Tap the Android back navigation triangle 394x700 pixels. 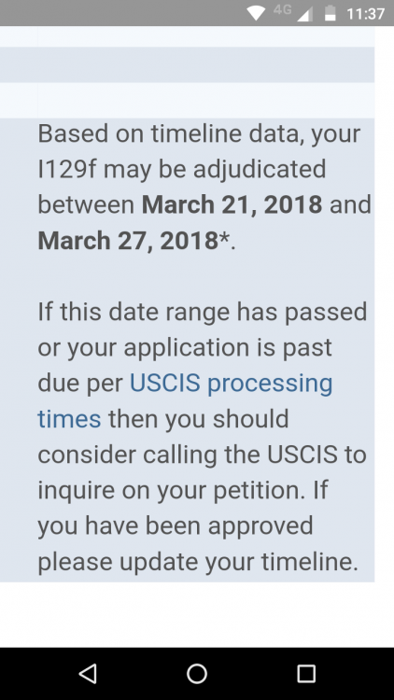88,673
